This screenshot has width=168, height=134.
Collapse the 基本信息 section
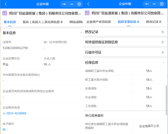(x=81, y=33)
